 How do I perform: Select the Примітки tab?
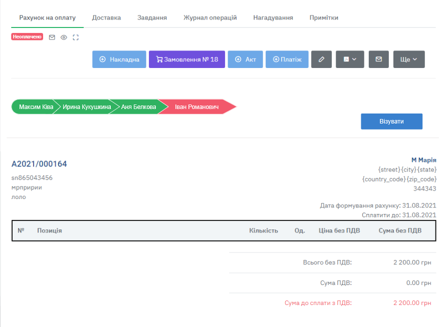(x=324, y=17)
